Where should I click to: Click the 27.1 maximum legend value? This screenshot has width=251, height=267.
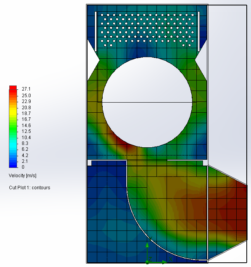coord(26,89)
